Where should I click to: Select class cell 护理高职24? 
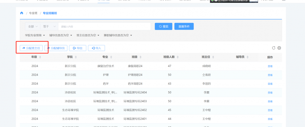pos(135,75)
